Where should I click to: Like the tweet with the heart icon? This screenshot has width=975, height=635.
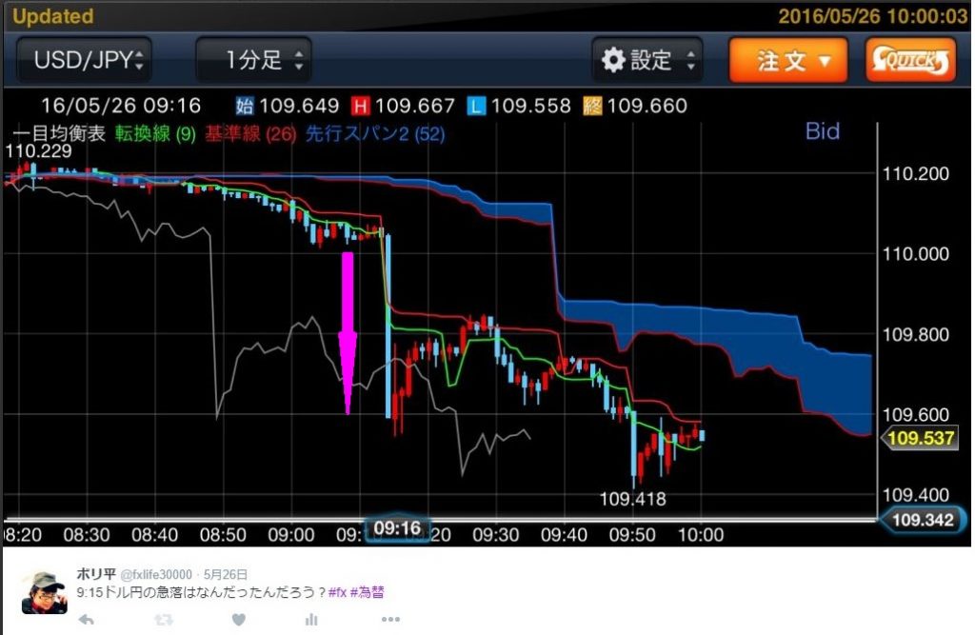pyautogui.click(x=239, y=620)
